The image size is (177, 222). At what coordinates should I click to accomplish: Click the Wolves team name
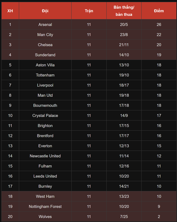coord(45,217)
